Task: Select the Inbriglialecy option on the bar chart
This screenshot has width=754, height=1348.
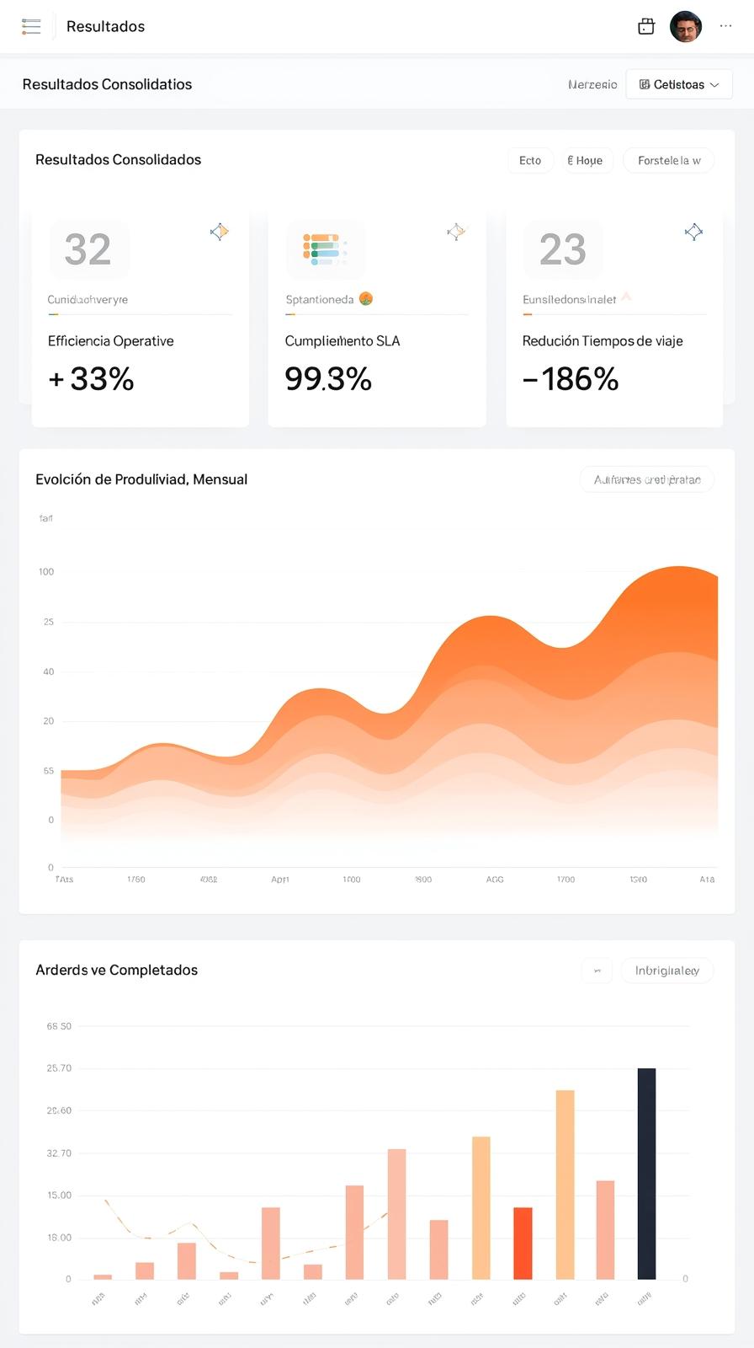Action: [667, 970]
